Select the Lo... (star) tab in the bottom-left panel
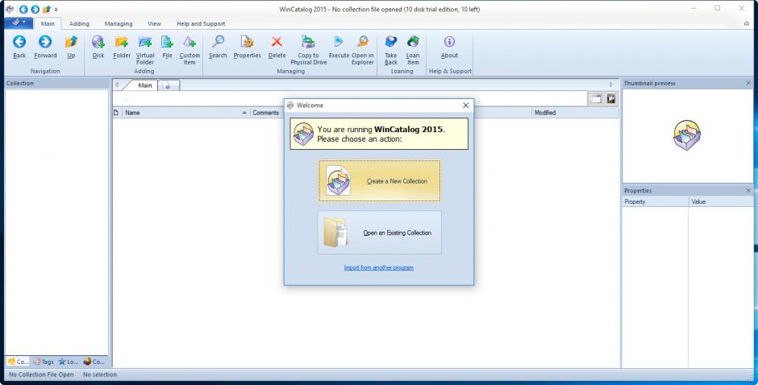The image size is (758, 385). coord(69,362)
